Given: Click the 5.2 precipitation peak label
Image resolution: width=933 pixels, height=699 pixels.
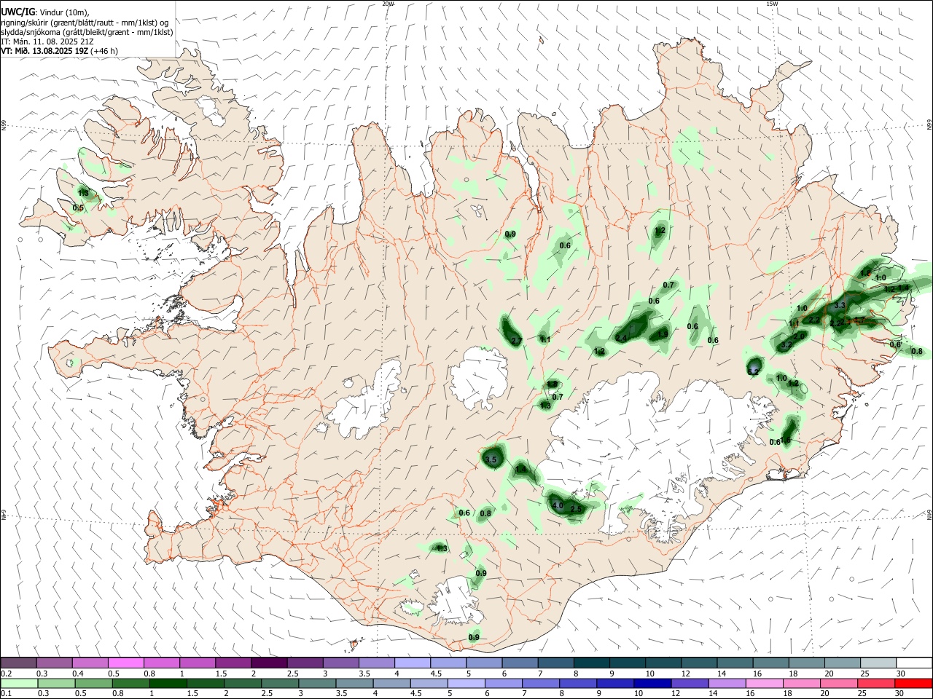Looking at the screenshot, I should (754, 371).
